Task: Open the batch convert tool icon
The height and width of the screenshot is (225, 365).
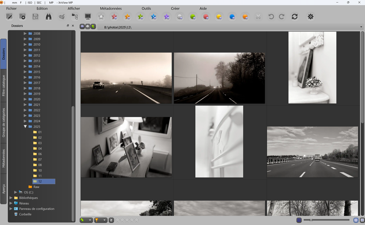Action: (22, 17)
